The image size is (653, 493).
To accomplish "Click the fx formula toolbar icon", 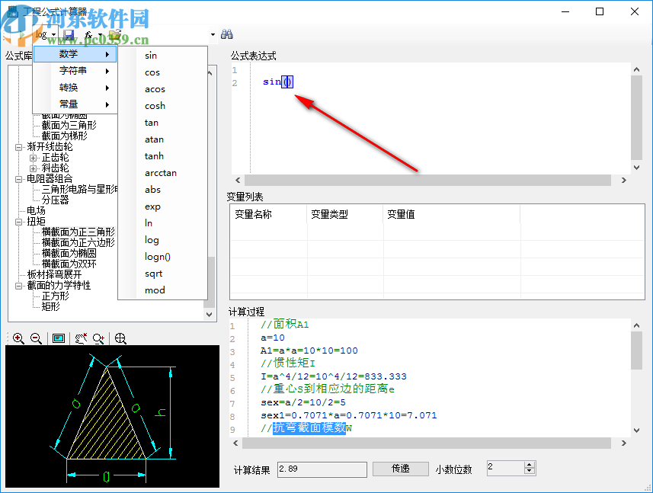I will tap(88, 34).
